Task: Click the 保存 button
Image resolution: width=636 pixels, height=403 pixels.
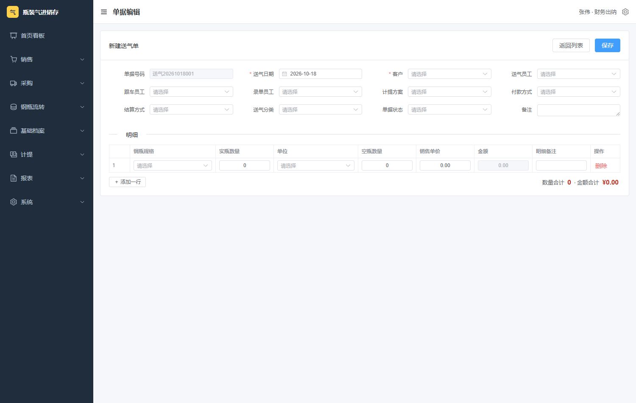Action: point(607,45)
